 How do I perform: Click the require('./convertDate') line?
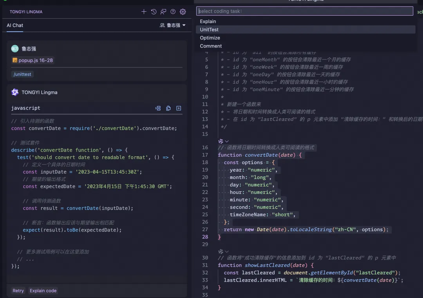point(94,128)
